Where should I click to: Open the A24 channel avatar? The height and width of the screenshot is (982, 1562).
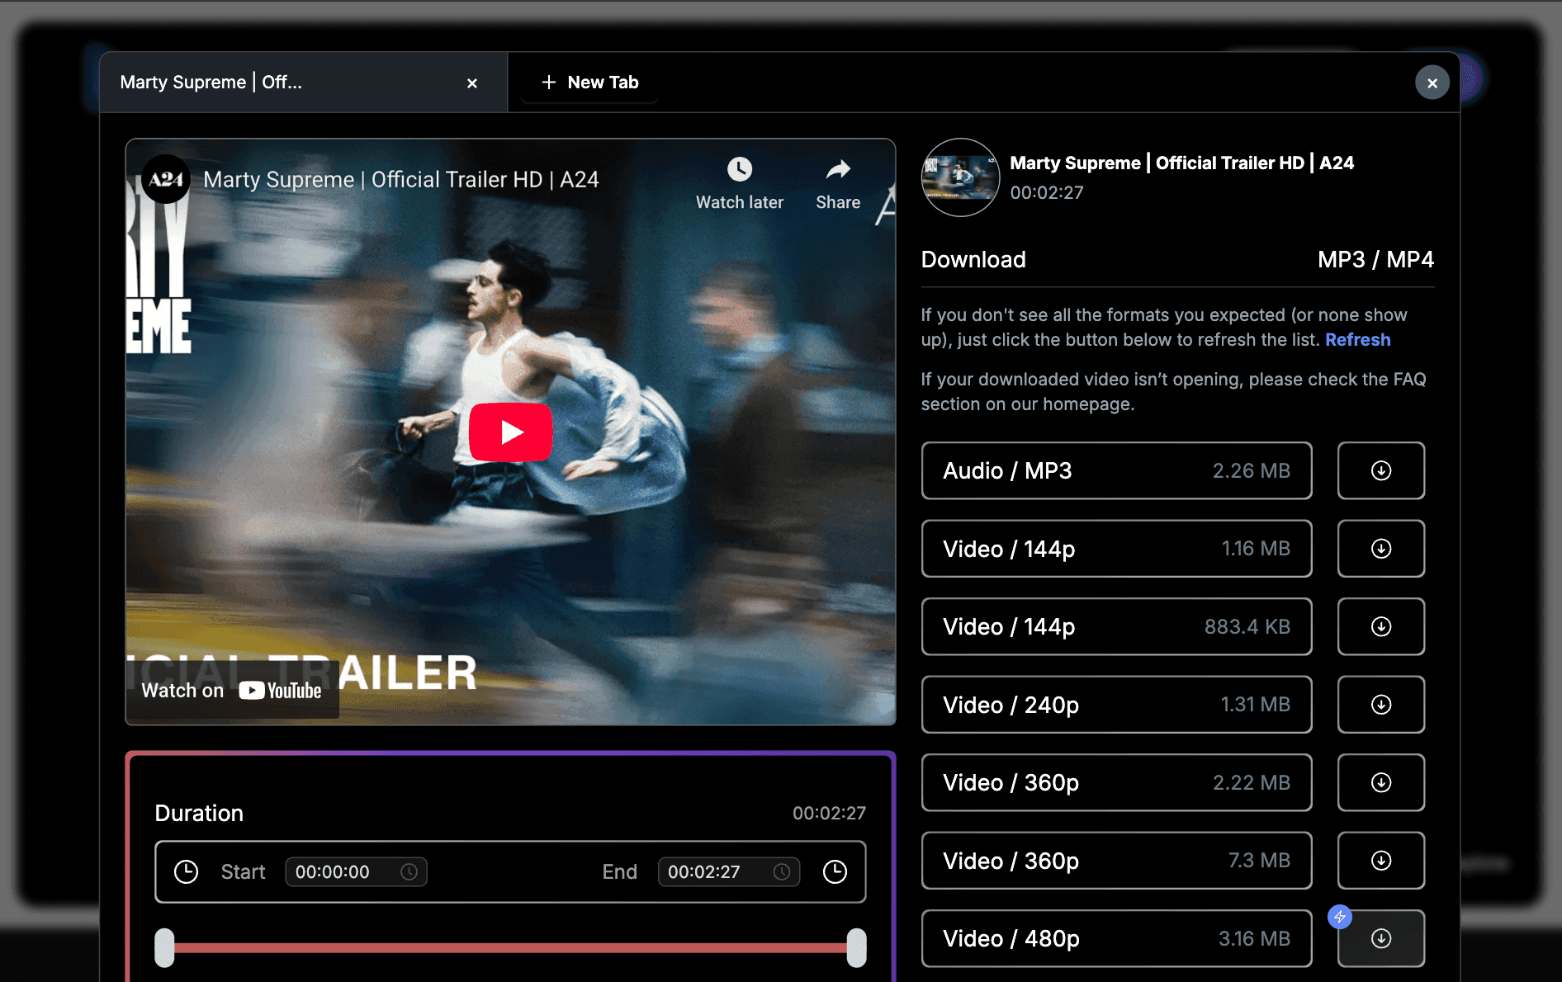[x=166, y=179]
